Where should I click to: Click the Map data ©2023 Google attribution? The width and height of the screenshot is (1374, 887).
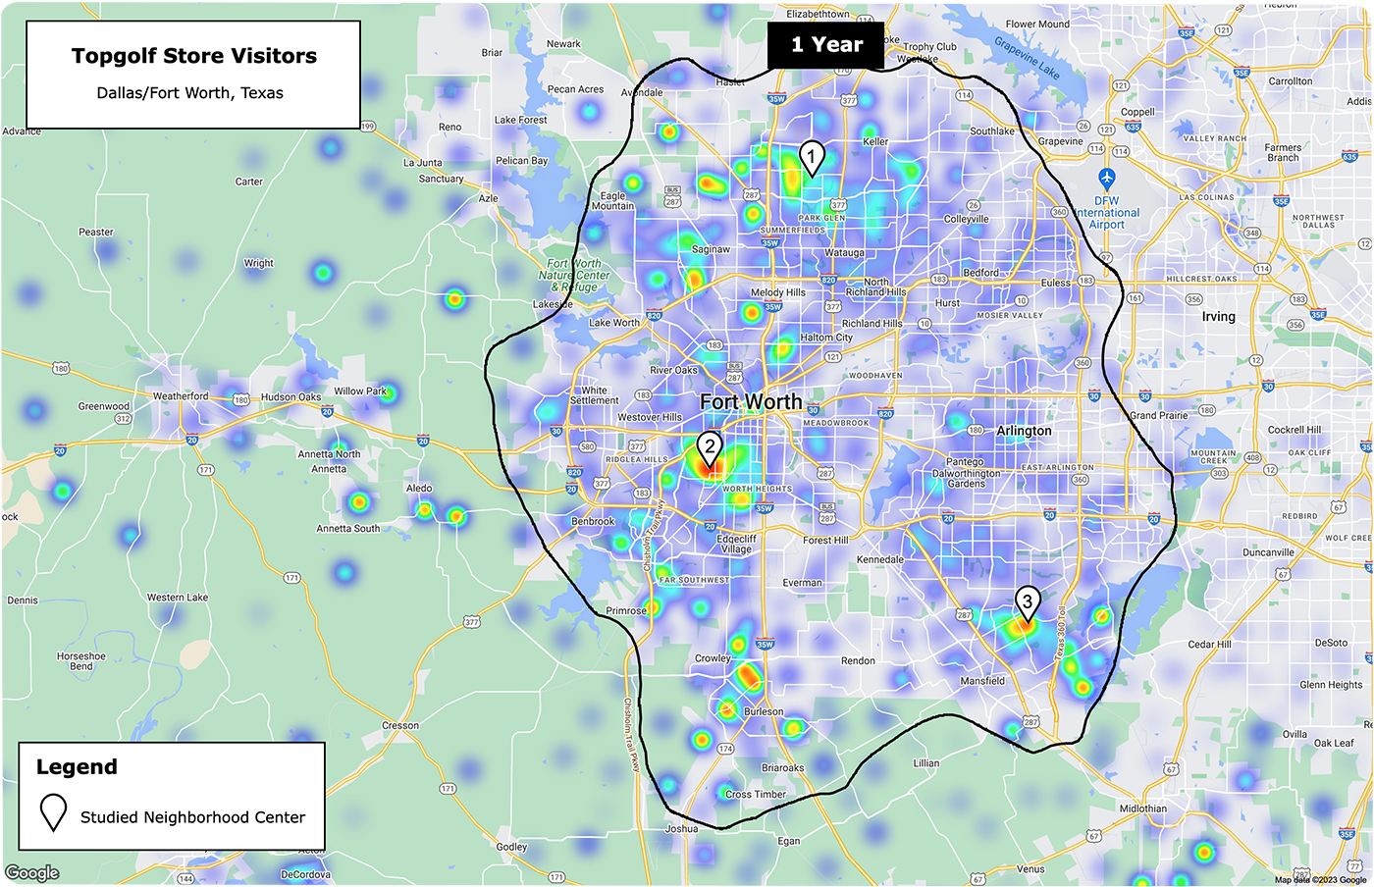click(1321, 880)
